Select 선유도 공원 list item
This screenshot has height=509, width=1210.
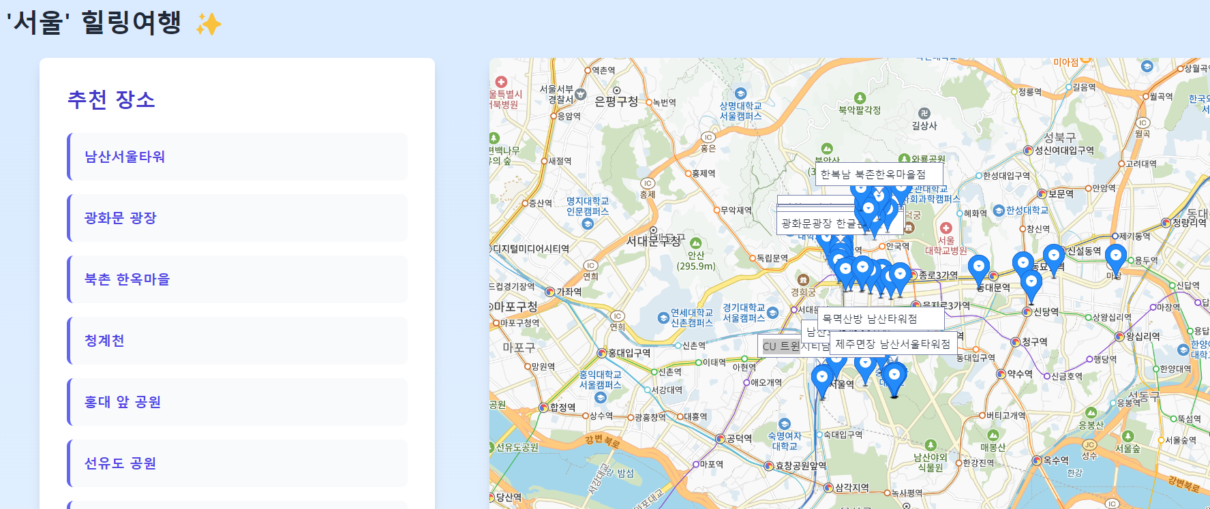(237, 463)
